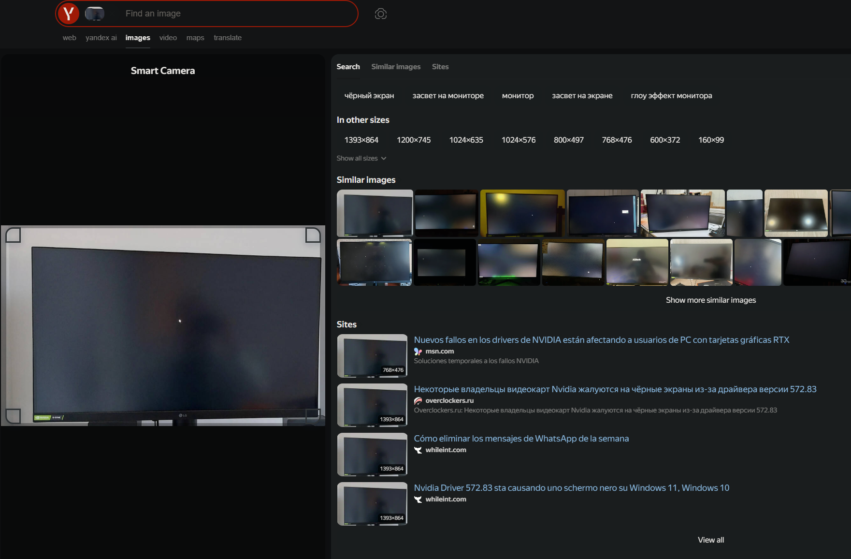The height and width of the screenshot is (559, 851).
Task: Click the "засвет на экране" tag
Action: [x=582, y=96]
